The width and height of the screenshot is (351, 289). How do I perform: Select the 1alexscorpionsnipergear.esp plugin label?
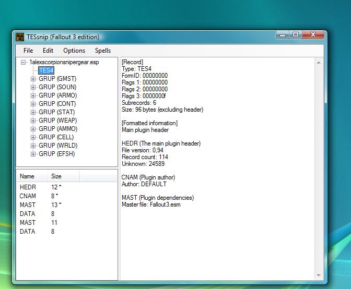[64, 62]
